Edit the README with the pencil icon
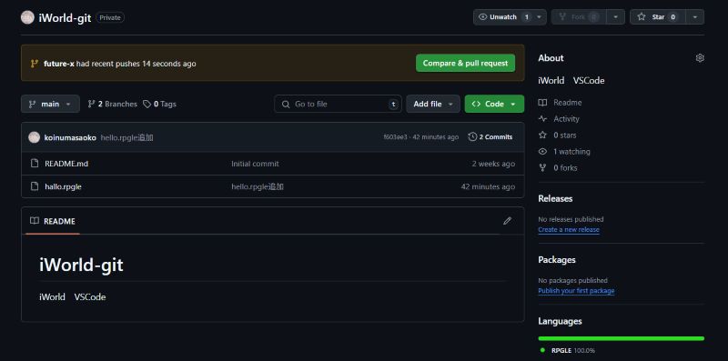 click(x=507, y=221)
